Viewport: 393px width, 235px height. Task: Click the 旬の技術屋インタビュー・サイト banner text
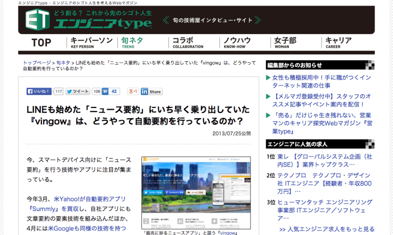212,20
